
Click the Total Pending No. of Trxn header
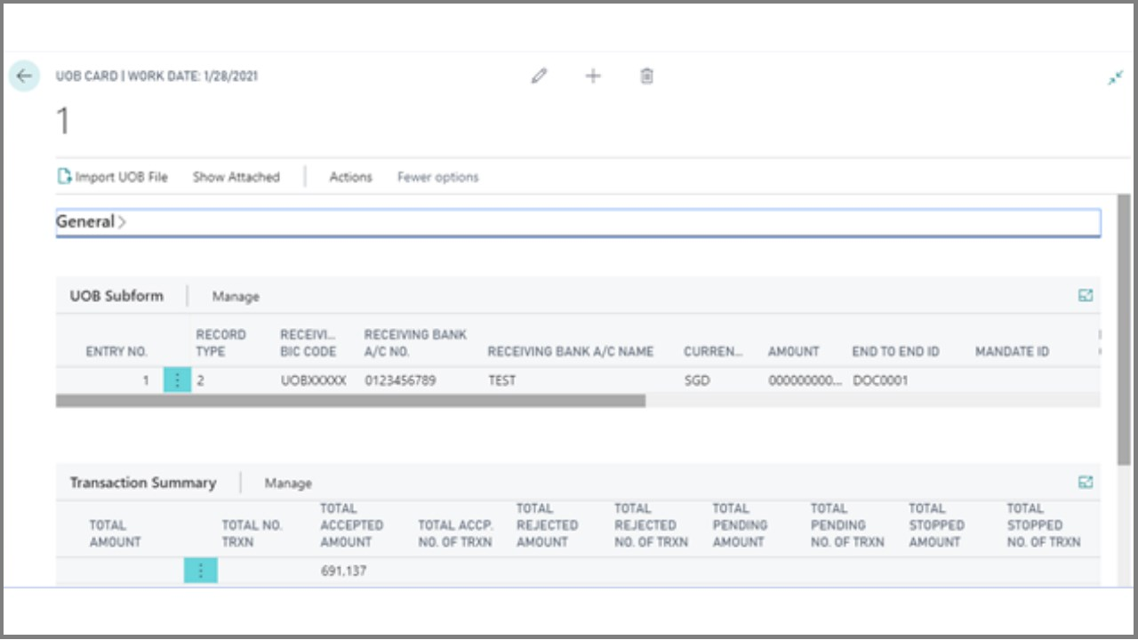(847, 525)
